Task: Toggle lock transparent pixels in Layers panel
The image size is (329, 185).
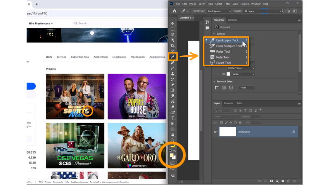Action: coord(221,122)
